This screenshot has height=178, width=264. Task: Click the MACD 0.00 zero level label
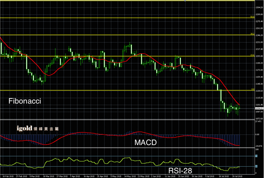[257, 135]
